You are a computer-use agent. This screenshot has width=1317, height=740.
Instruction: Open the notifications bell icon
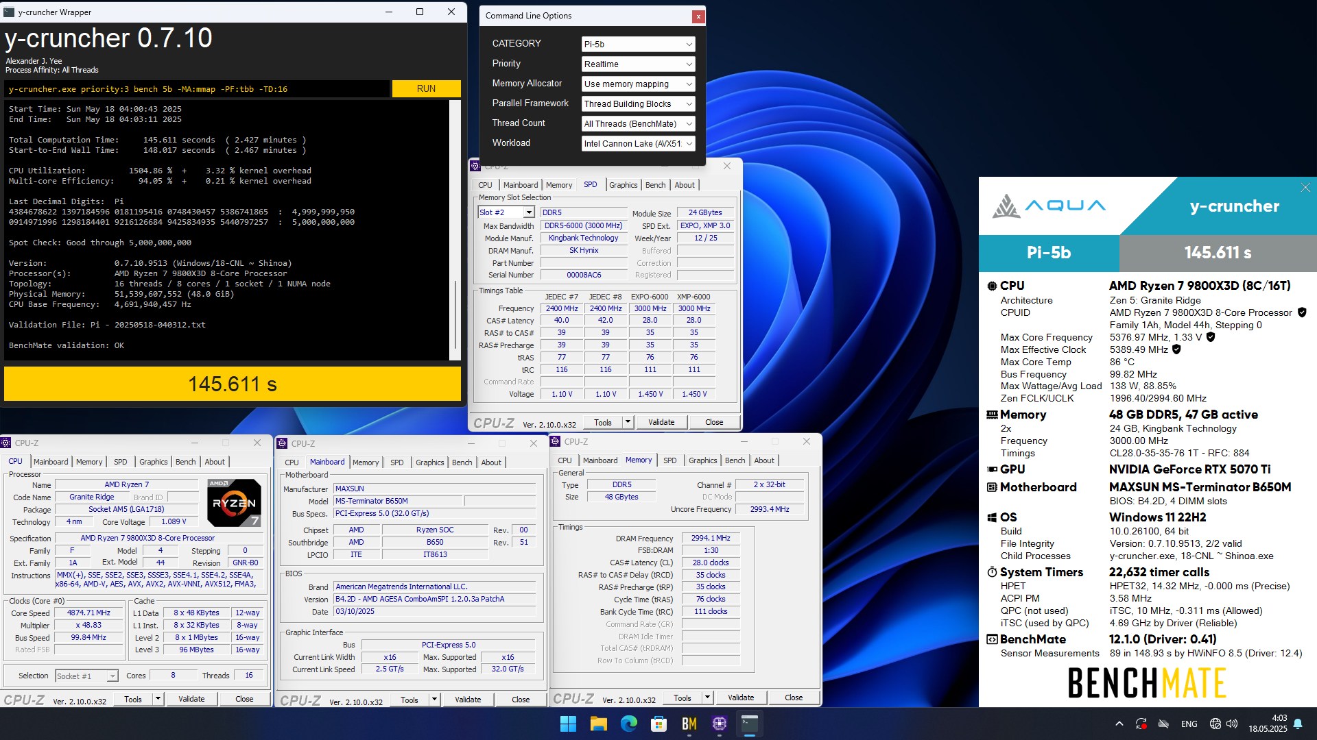(1298, 724)
